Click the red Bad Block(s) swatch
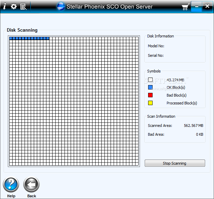 (x=150, y=95)
